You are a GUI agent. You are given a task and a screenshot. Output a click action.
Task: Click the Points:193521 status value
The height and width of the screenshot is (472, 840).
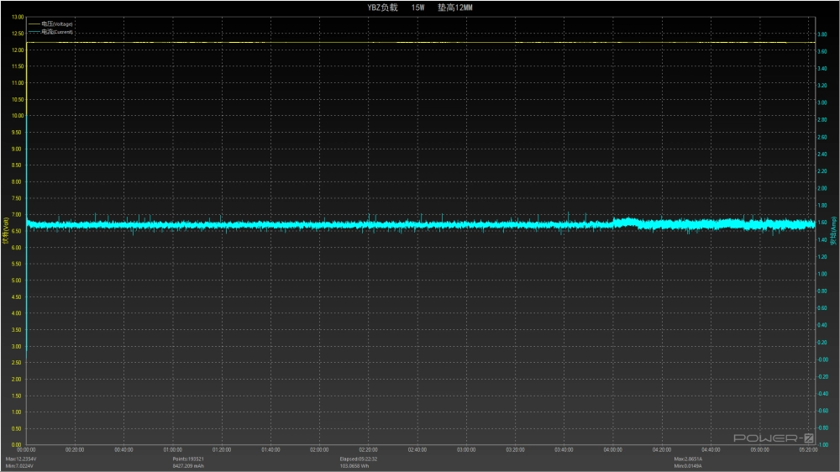[188, 459]
